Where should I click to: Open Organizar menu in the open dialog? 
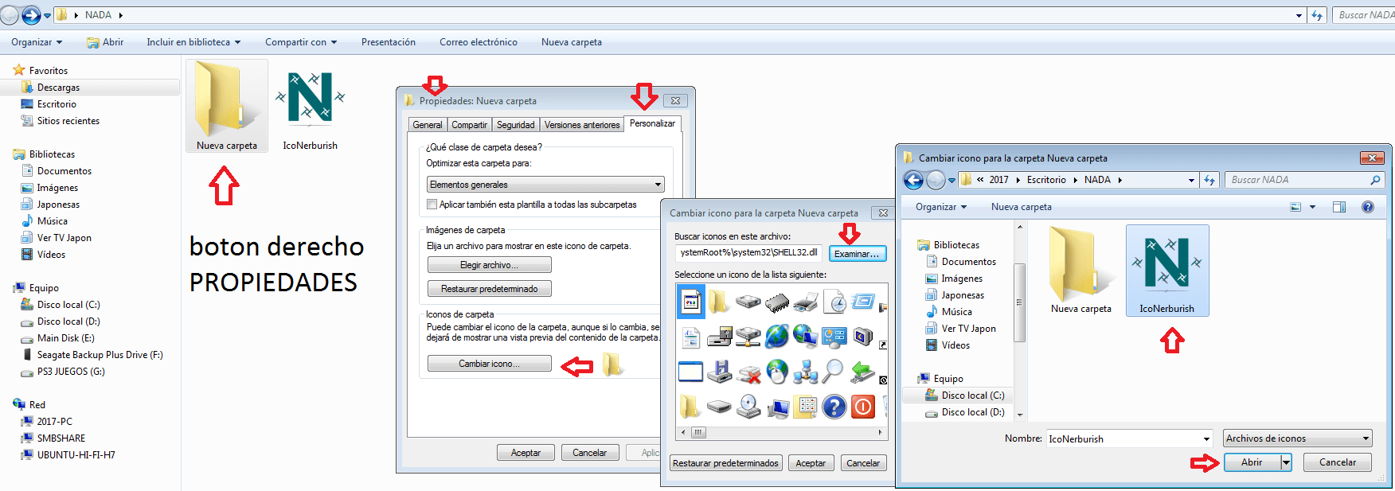[x=941, y=207]
